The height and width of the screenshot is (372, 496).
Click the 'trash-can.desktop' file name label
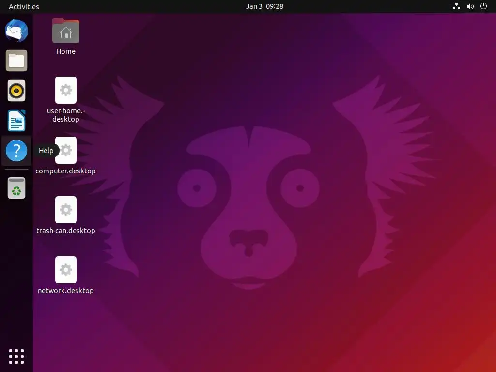click(66, 230)
